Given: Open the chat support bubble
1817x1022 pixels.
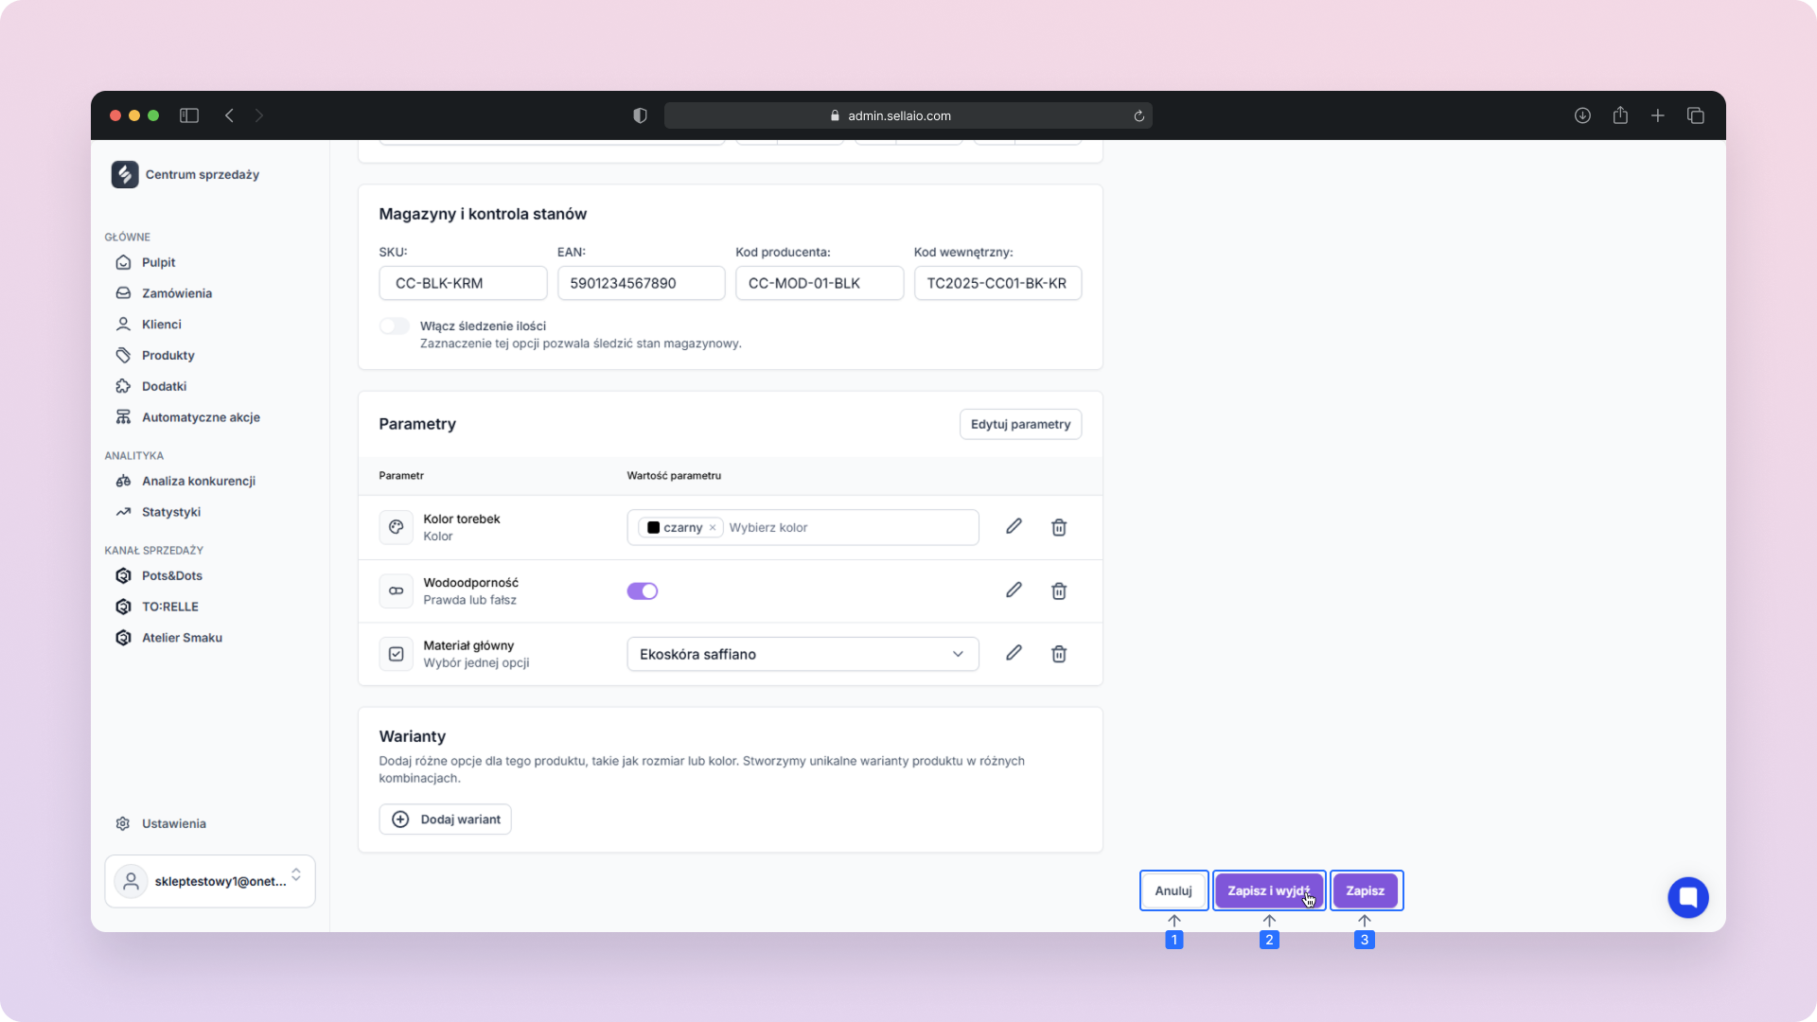Looking at the screenshot, I should click(x=1688, y=897).
